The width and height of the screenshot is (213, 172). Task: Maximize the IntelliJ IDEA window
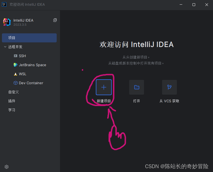pyautogui.click(x=194, y=5)
